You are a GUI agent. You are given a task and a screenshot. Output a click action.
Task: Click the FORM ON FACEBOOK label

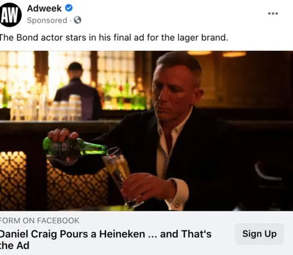point(40,221)
